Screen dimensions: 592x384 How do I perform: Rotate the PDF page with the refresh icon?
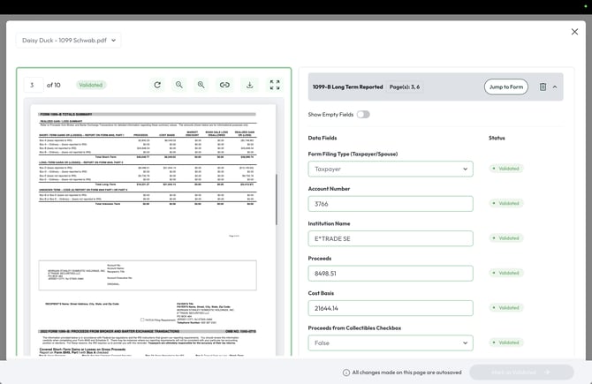click(x=157, y=85)
